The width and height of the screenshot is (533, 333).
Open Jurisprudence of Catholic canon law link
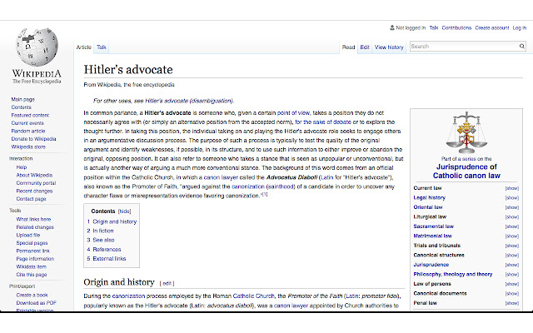click(466, 171)
